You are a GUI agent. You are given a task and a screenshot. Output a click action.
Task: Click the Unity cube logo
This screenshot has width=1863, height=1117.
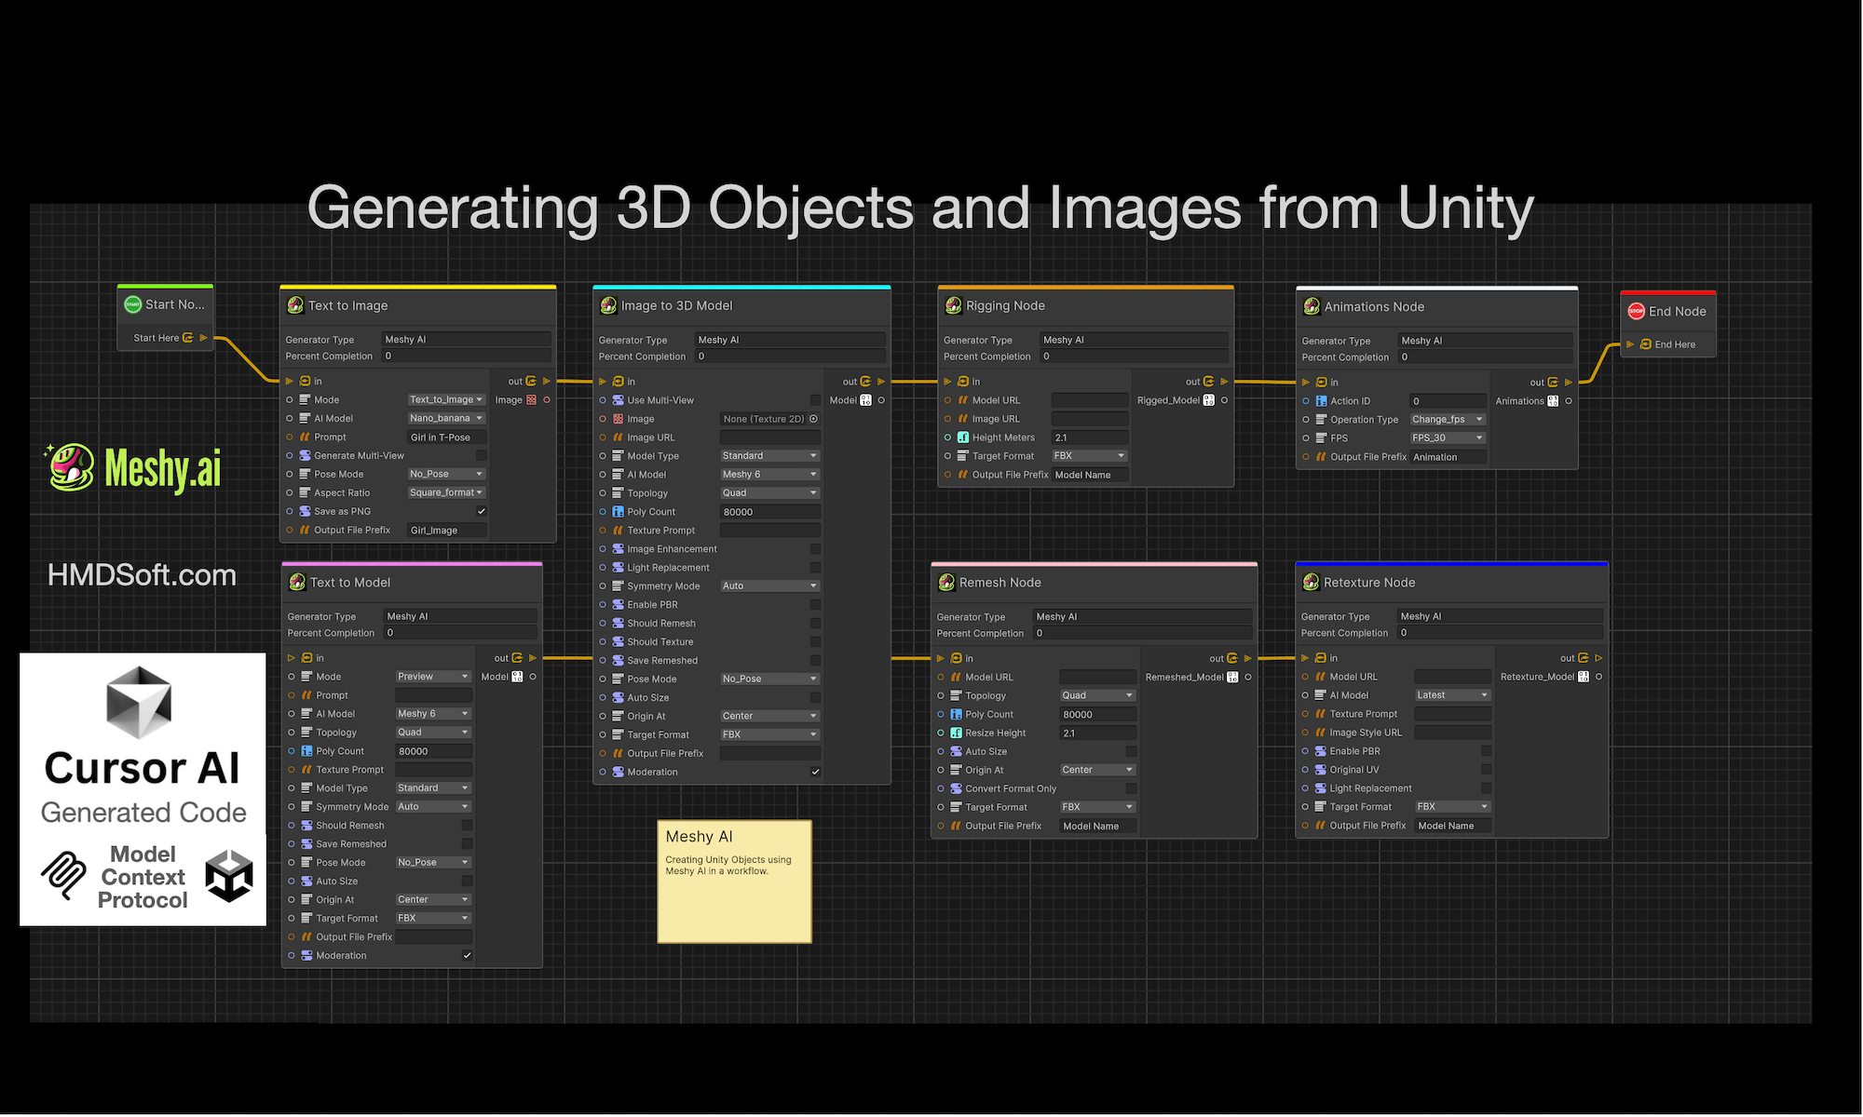point(229,876)
